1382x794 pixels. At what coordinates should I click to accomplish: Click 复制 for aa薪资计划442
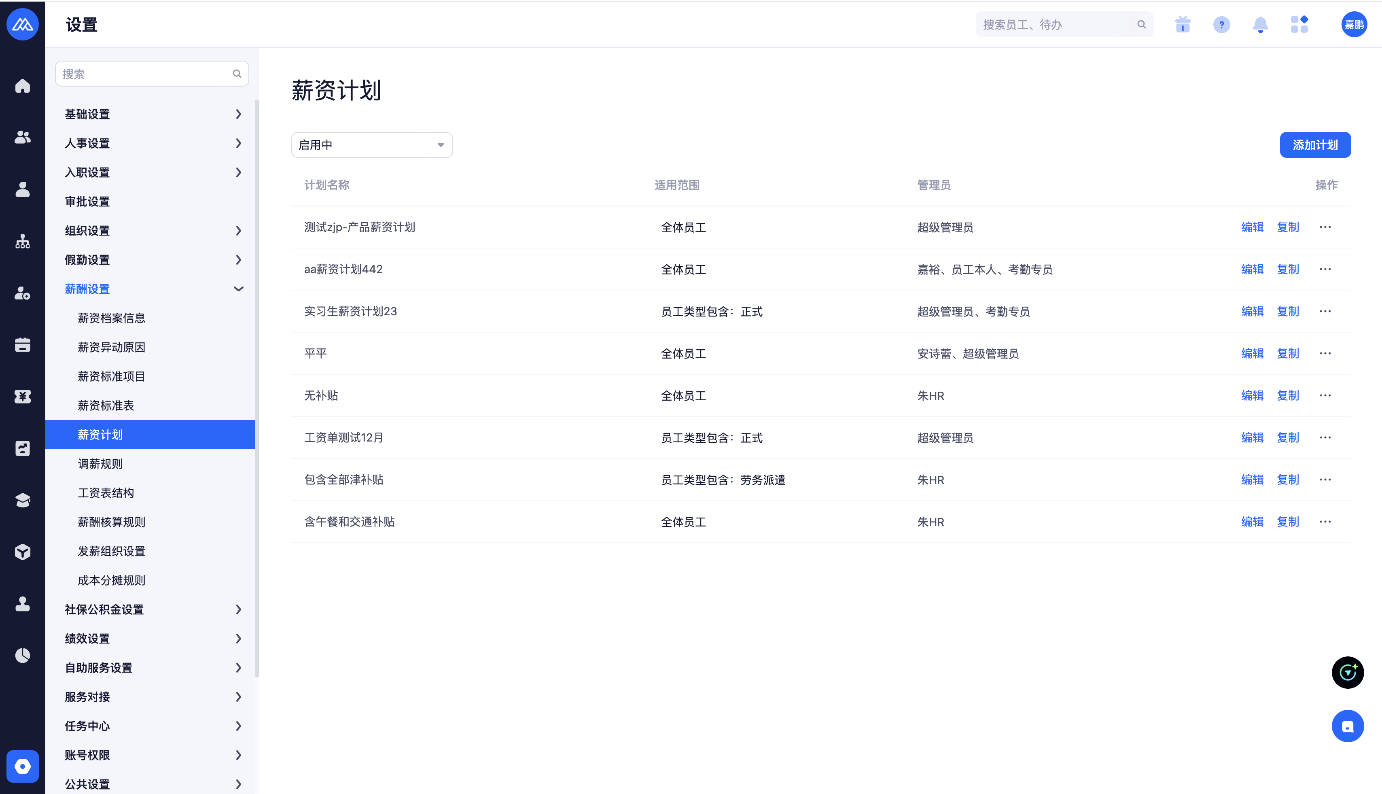1288,269
